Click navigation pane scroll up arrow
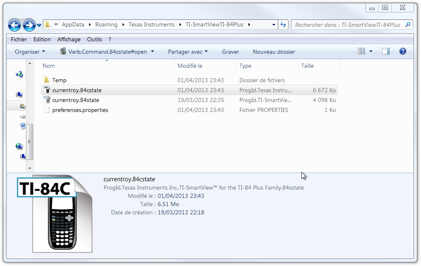Image resolution: width=421 pixels, height=266 pixels. [x=30, y=64]
